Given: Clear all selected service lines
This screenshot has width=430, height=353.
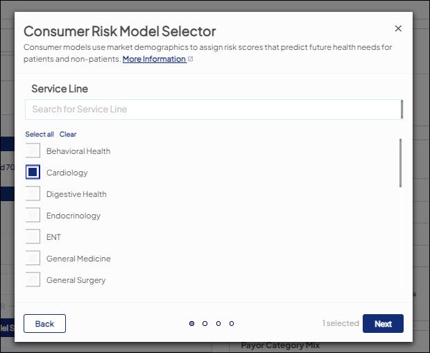Looking at the screenshot, I should tap(68, 135).
